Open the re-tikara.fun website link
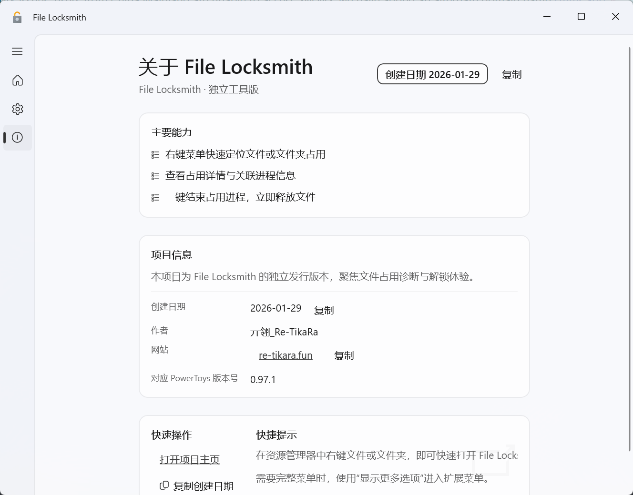633x495 pixels. (x=285, y=355)
